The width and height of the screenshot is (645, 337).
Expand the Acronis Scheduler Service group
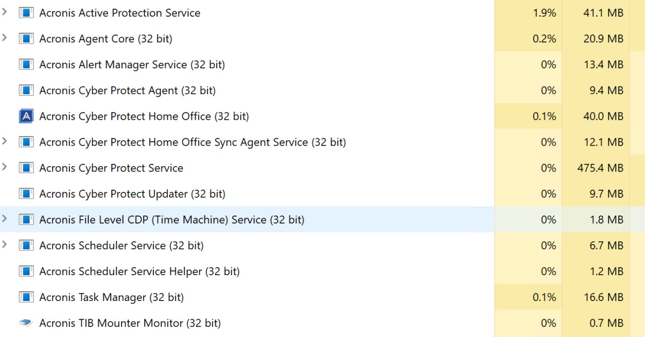click(5, 245)
